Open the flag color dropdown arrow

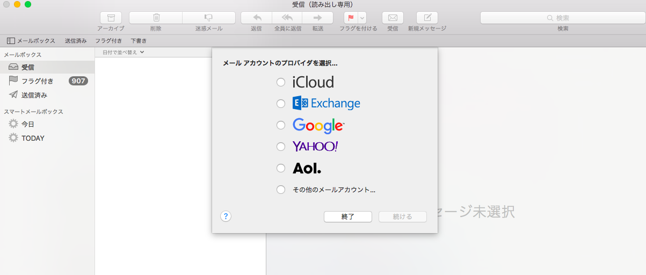pos(362,18)
